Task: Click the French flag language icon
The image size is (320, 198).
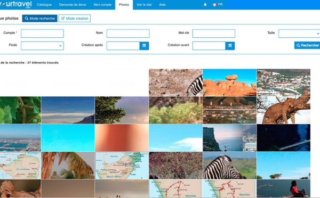Action: [x=214, y=5]
